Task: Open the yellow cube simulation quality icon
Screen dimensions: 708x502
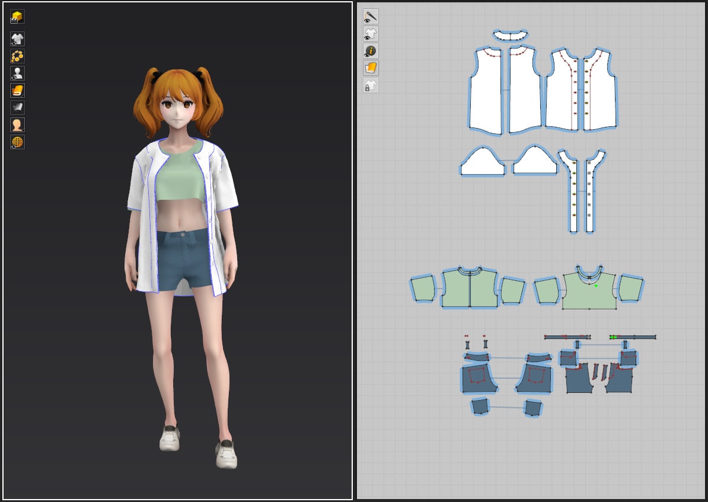Action: point(17,17)
